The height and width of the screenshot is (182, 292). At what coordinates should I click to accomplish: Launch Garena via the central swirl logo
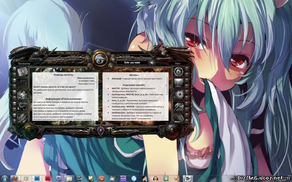[101, 59]
